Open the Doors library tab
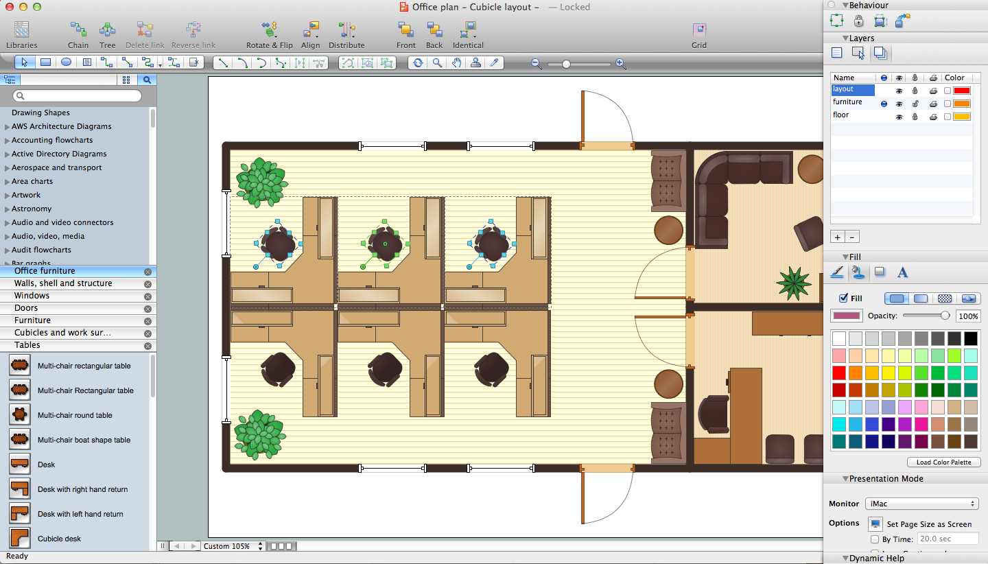This screenshot has height=564, width=988. (26, 308)
